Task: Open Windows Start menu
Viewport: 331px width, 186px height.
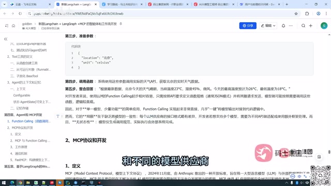Action: click(4, 183)
